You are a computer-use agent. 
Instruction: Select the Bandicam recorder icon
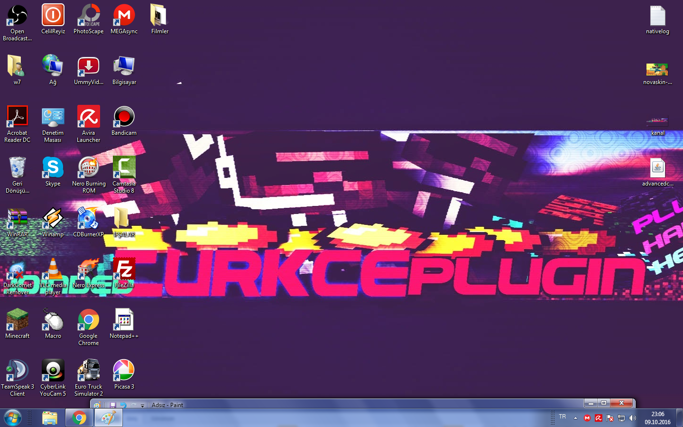(x=124, y=121)
